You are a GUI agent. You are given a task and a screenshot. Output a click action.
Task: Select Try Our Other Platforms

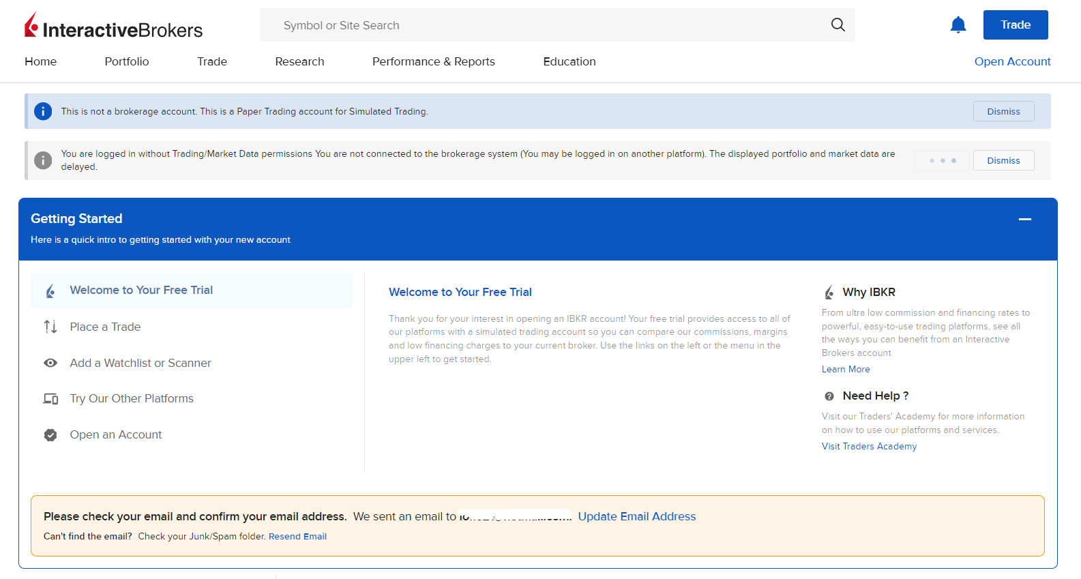[191, 398]
